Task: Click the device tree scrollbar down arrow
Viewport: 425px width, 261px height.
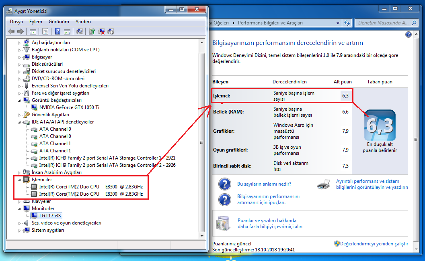Action: (202, 236)
